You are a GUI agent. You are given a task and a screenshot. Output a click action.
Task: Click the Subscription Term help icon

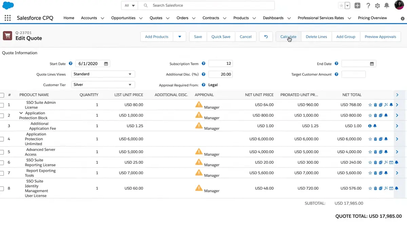pos(203,64)
